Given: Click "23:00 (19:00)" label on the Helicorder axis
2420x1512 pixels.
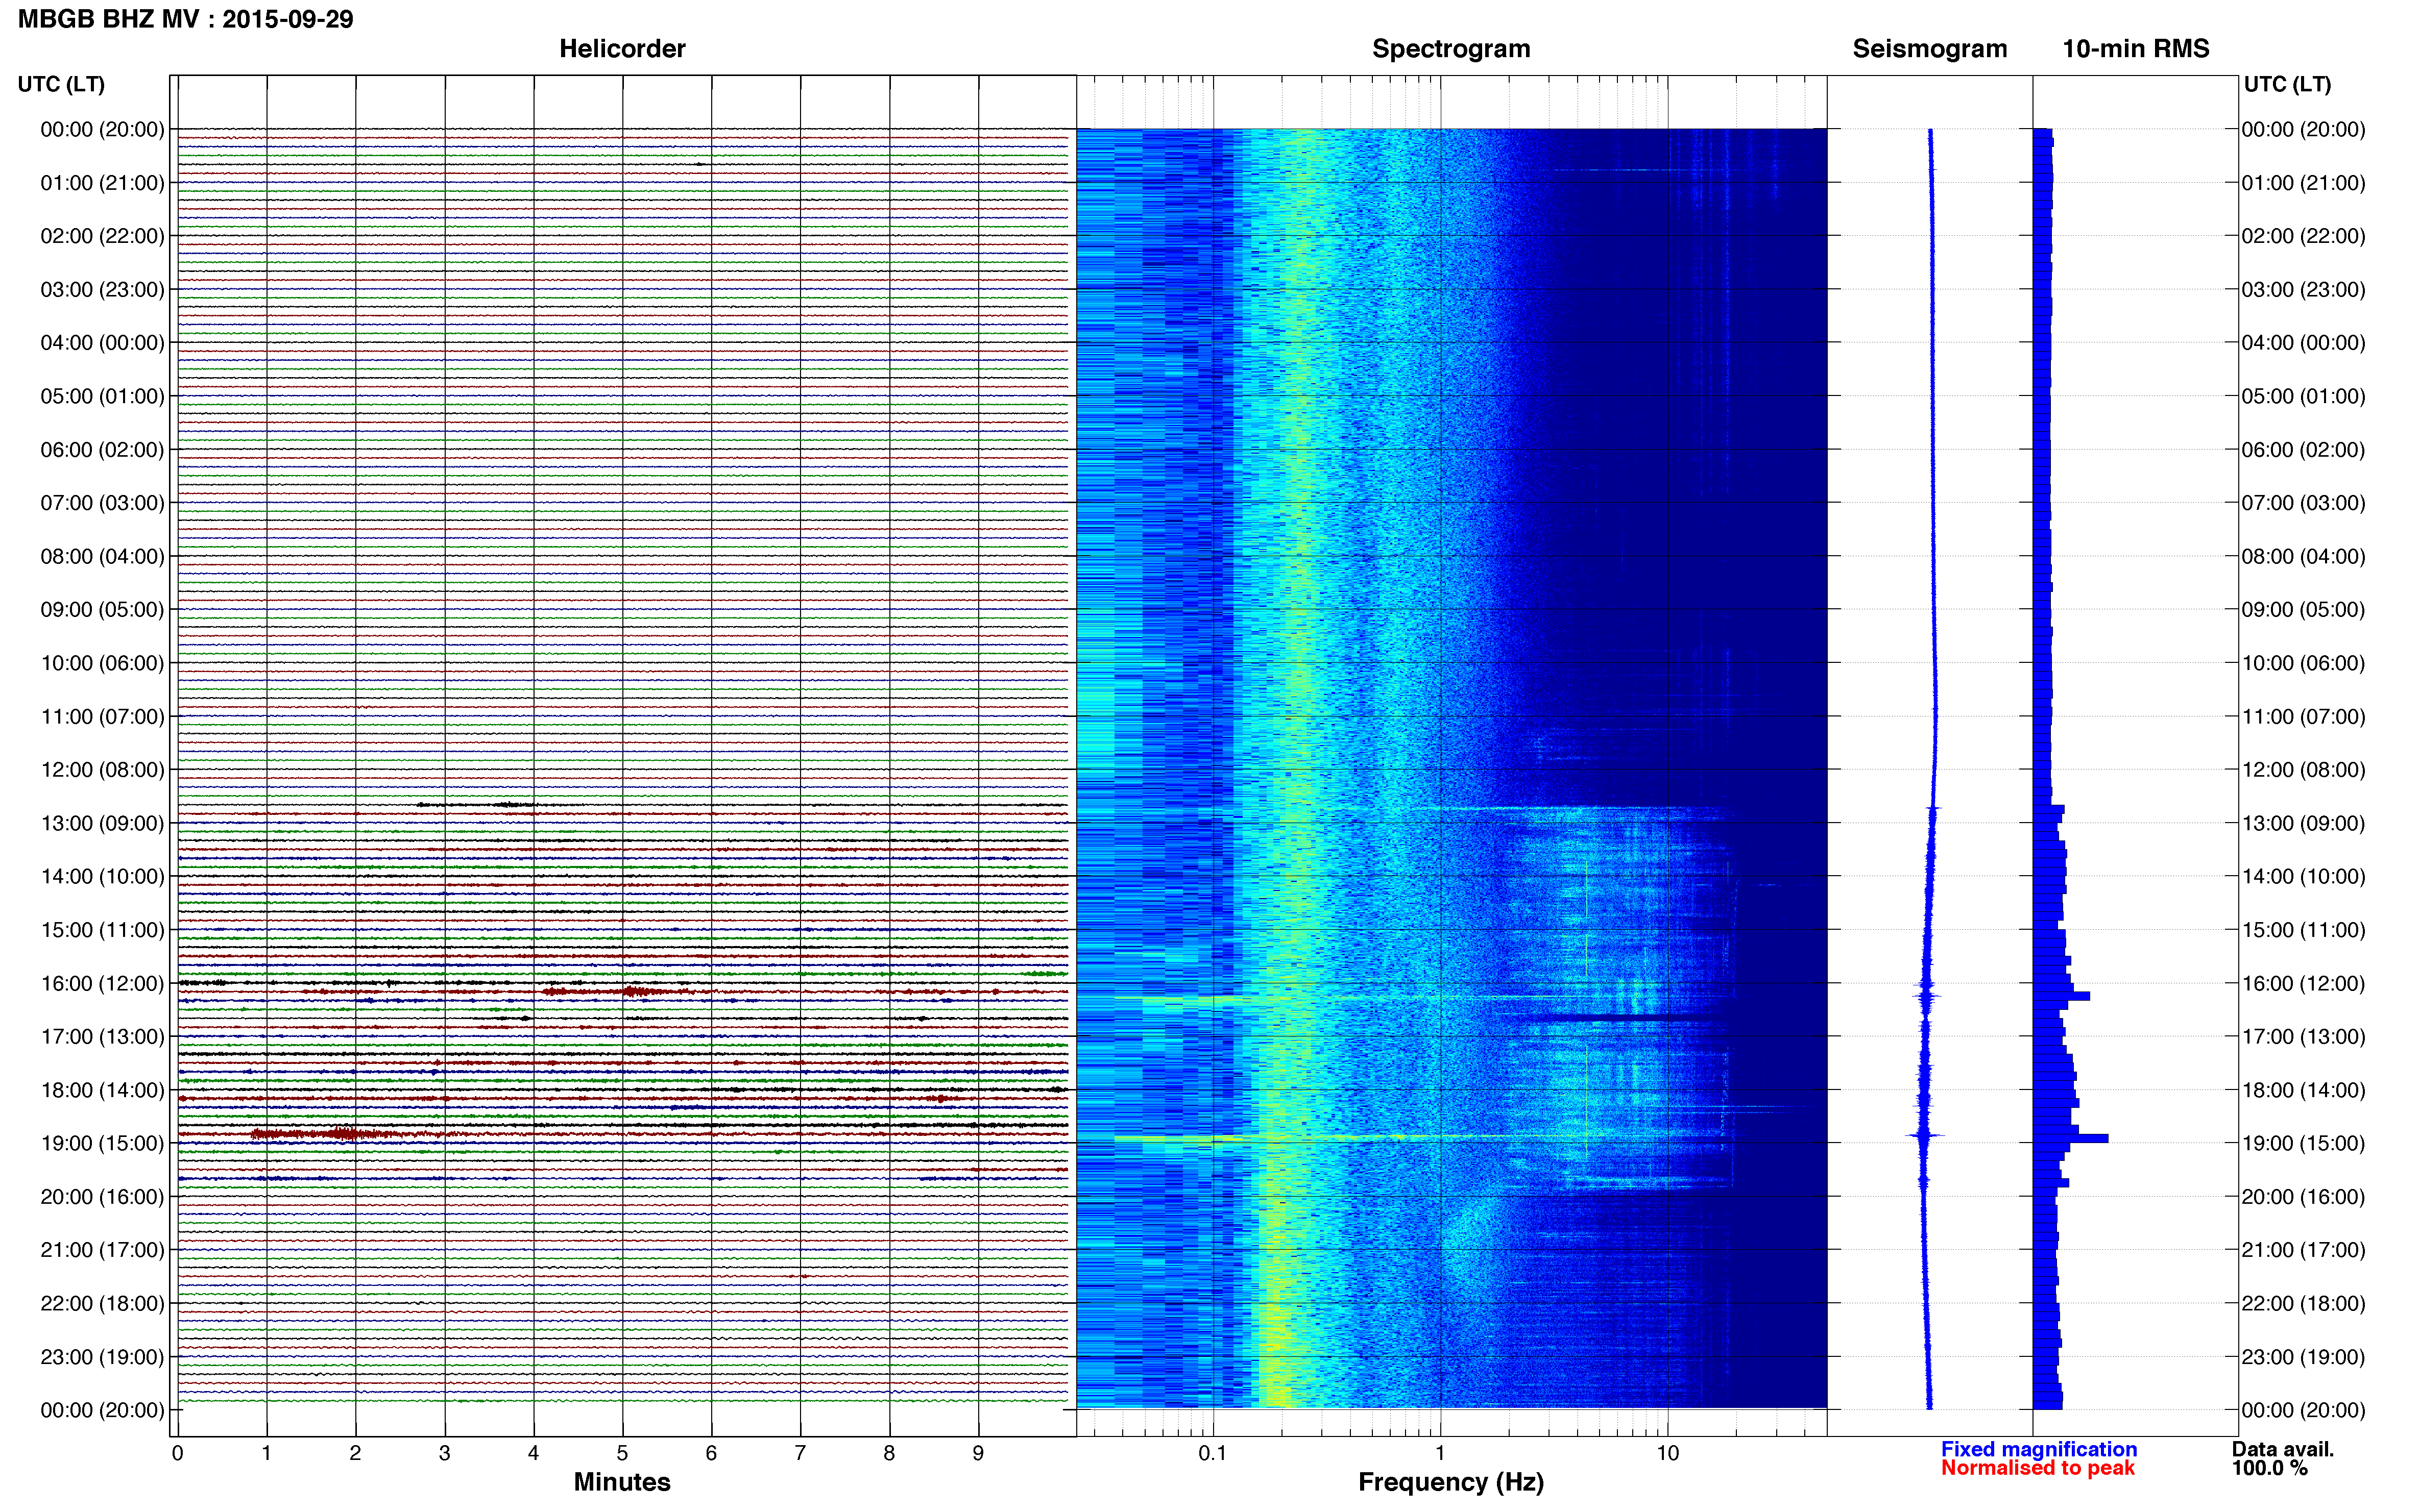Looking at the screenshot, I should [x=102, y=1357].
